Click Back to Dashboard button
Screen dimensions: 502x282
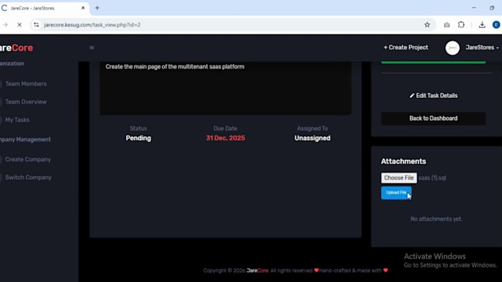tap(433, 118)
